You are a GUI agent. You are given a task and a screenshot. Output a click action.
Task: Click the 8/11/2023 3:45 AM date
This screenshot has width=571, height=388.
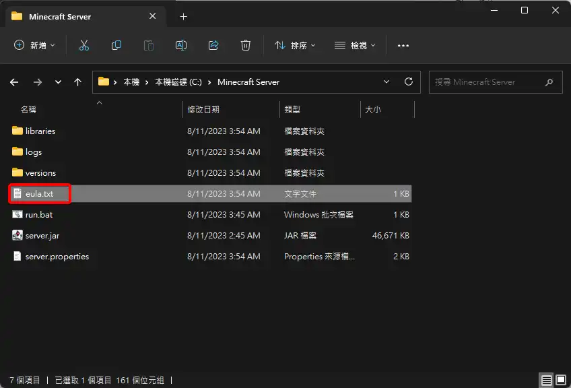(224, 215)
